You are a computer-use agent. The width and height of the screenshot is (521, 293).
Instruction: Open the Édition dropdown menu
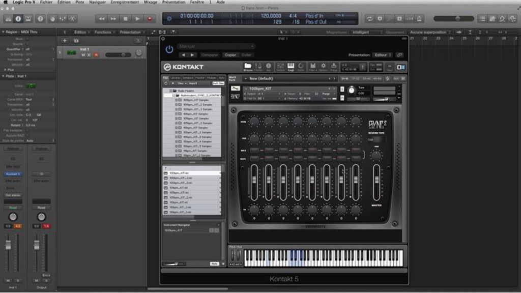pyautogui.click(x=82, y=32)
